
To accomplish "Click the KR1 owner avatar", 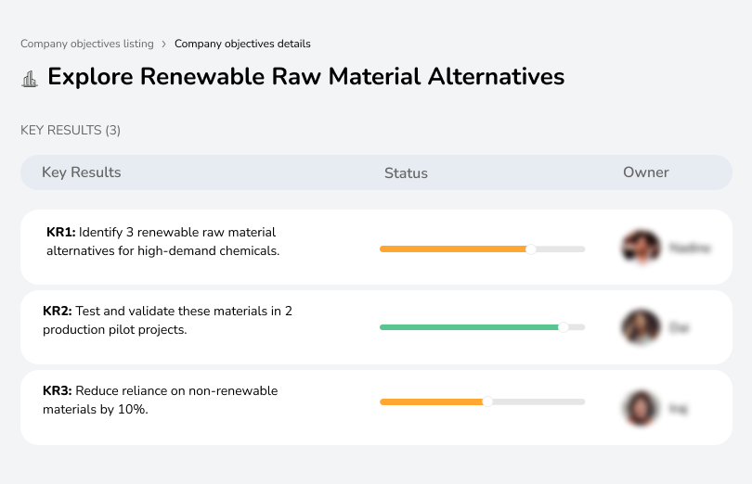I will (x=641, y=248).
